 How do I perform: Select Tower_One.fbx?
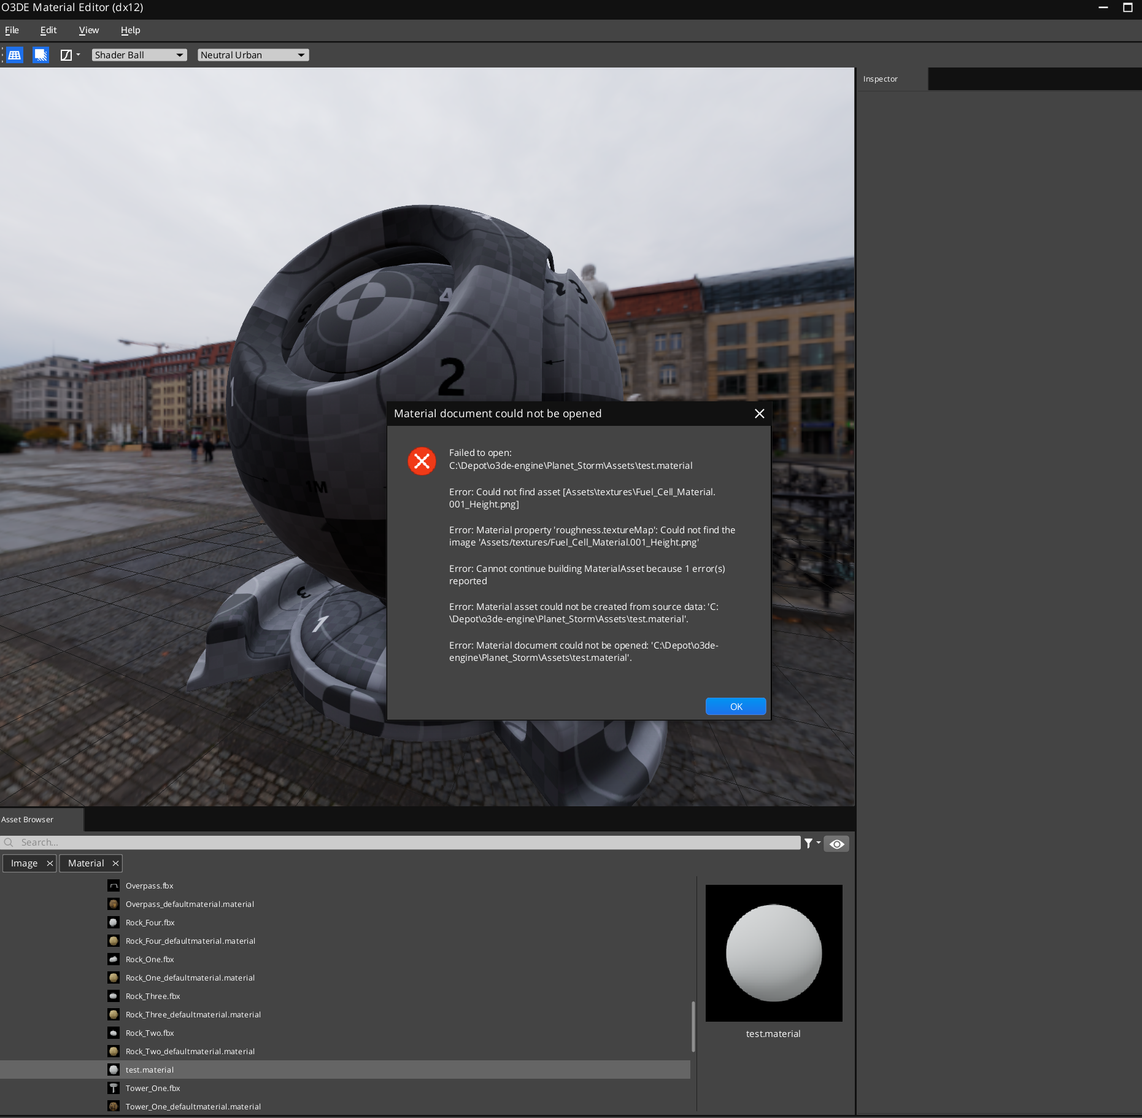pyautogui.click(x=345, y=1089)
